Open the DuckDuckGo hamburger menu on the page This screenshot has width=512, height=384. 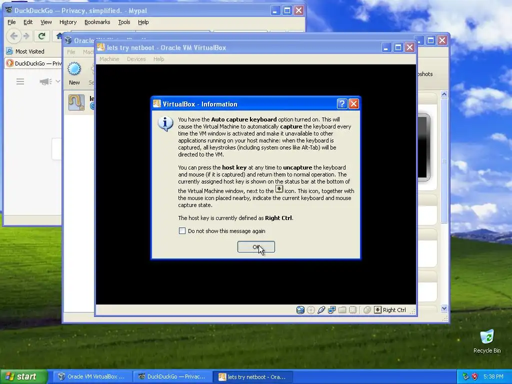20,81
